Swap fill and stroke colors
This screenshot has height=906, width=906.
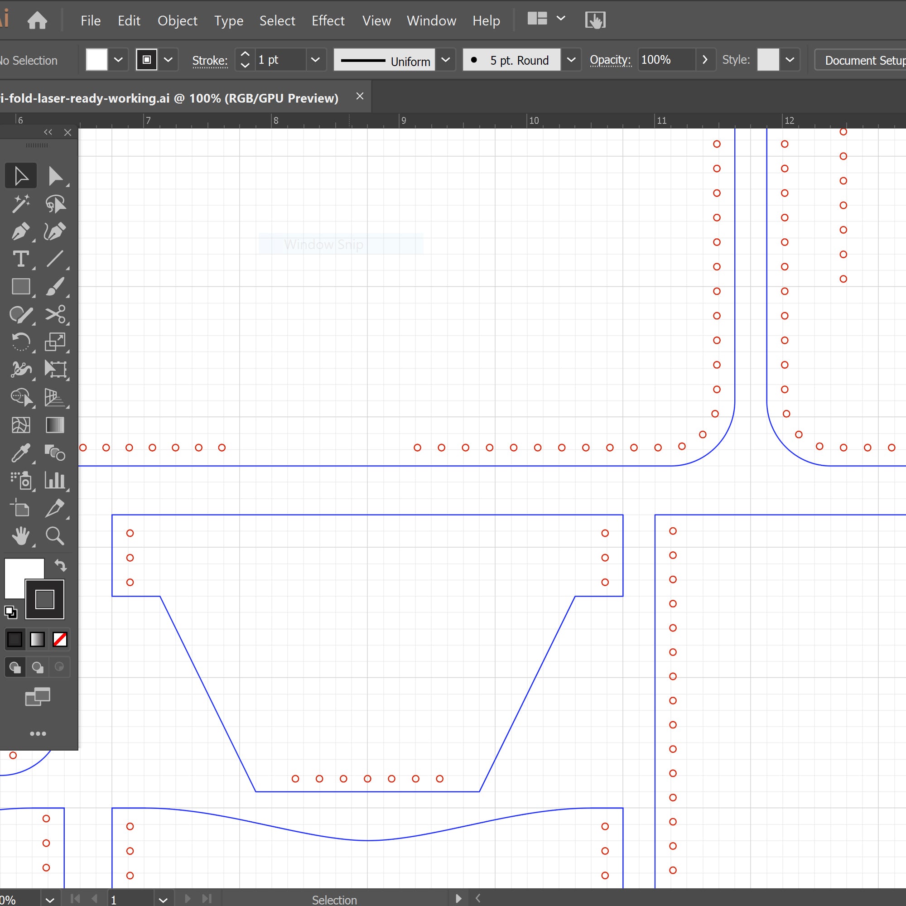point(61,565)
